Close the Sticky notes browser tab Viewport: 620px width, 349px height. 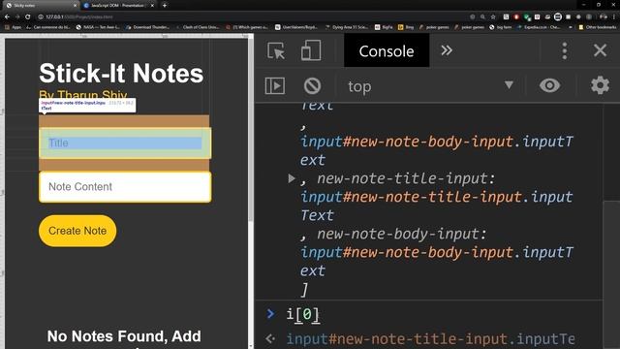pos(76,6)
